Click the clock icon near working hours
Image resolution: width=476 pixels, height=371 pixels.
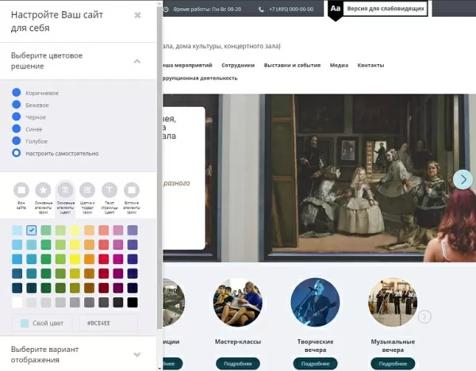coord(166,10)
